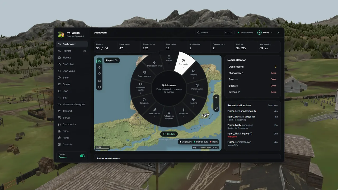Toggle the circle target map layer
Viewport: 338px width, 190px height.
[99, 87]
